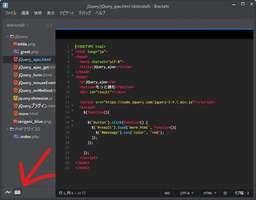Click image icon beside zarigani_blue.png
256x200 pixels.
coord(15,122)
